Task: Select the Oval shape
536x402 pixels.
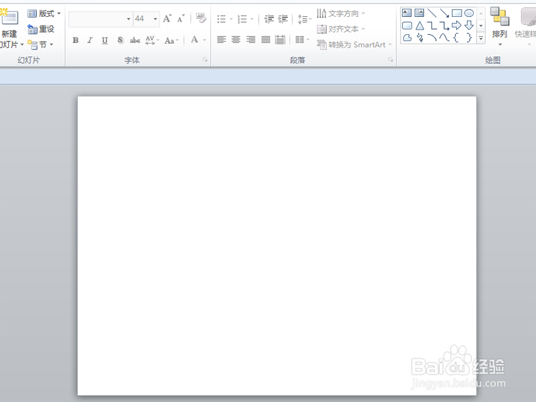Action: (469, 13)
